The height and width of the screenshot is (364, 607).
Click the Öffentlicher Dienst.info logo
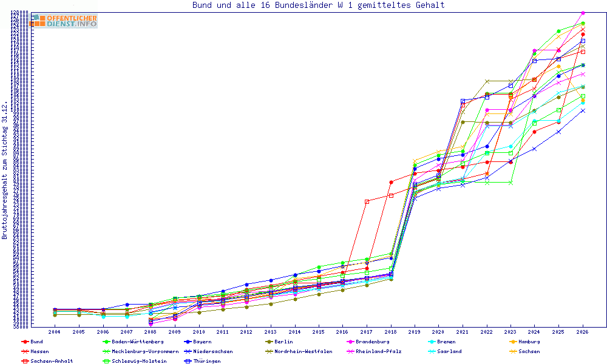(64, 21)
